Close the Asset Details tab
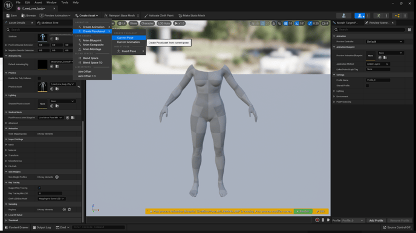Image resolution: width=416 pixels, height=233 pixels. pos(32,23)
